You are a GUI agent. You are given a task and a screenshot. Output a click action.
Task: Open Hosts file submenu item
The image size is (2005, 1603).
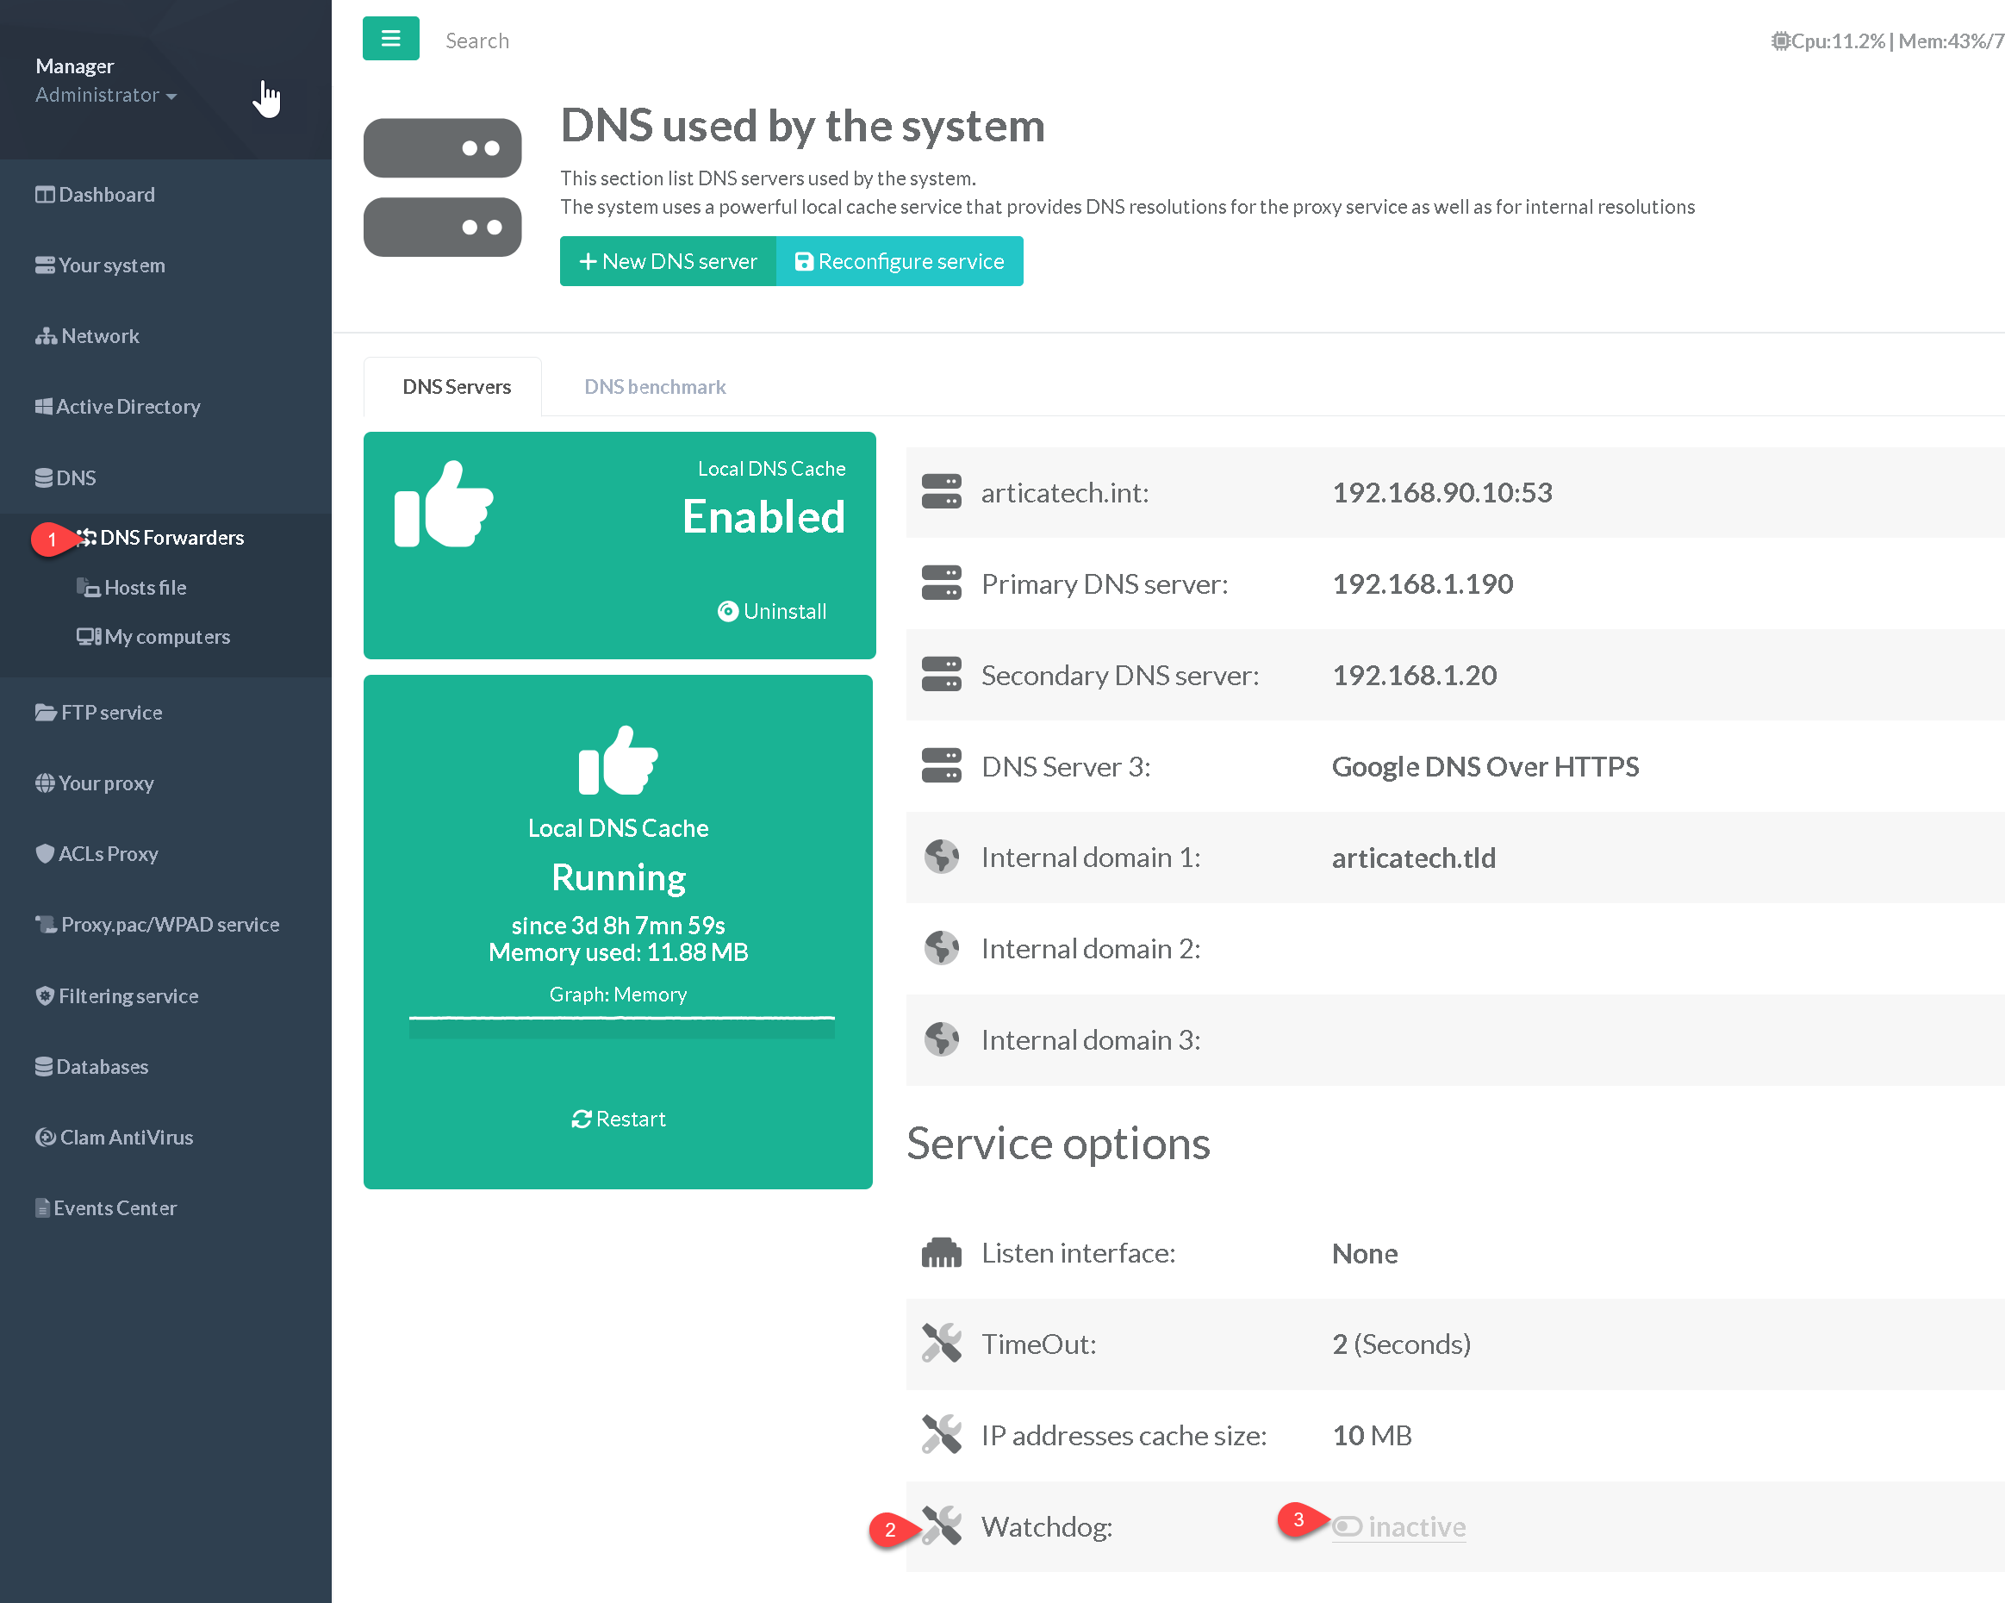point(145,587)
